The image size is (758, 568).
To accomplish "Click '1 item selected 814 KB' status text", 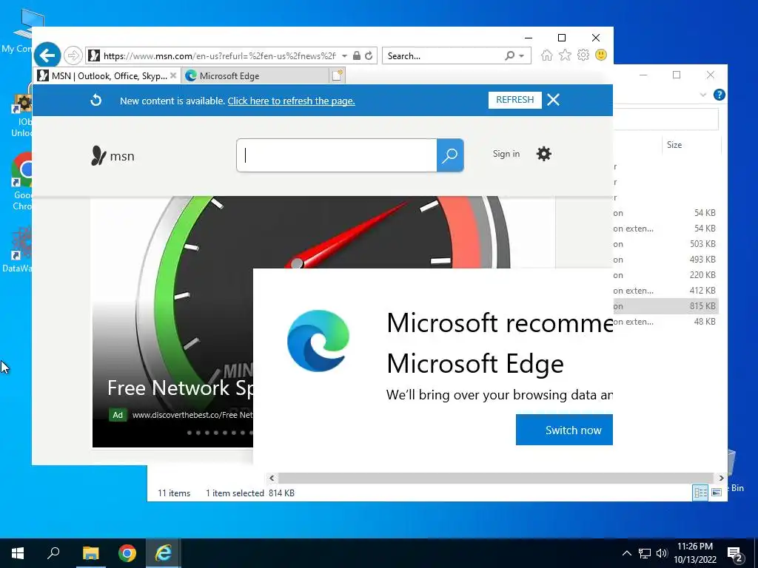I will coord(250,493).
